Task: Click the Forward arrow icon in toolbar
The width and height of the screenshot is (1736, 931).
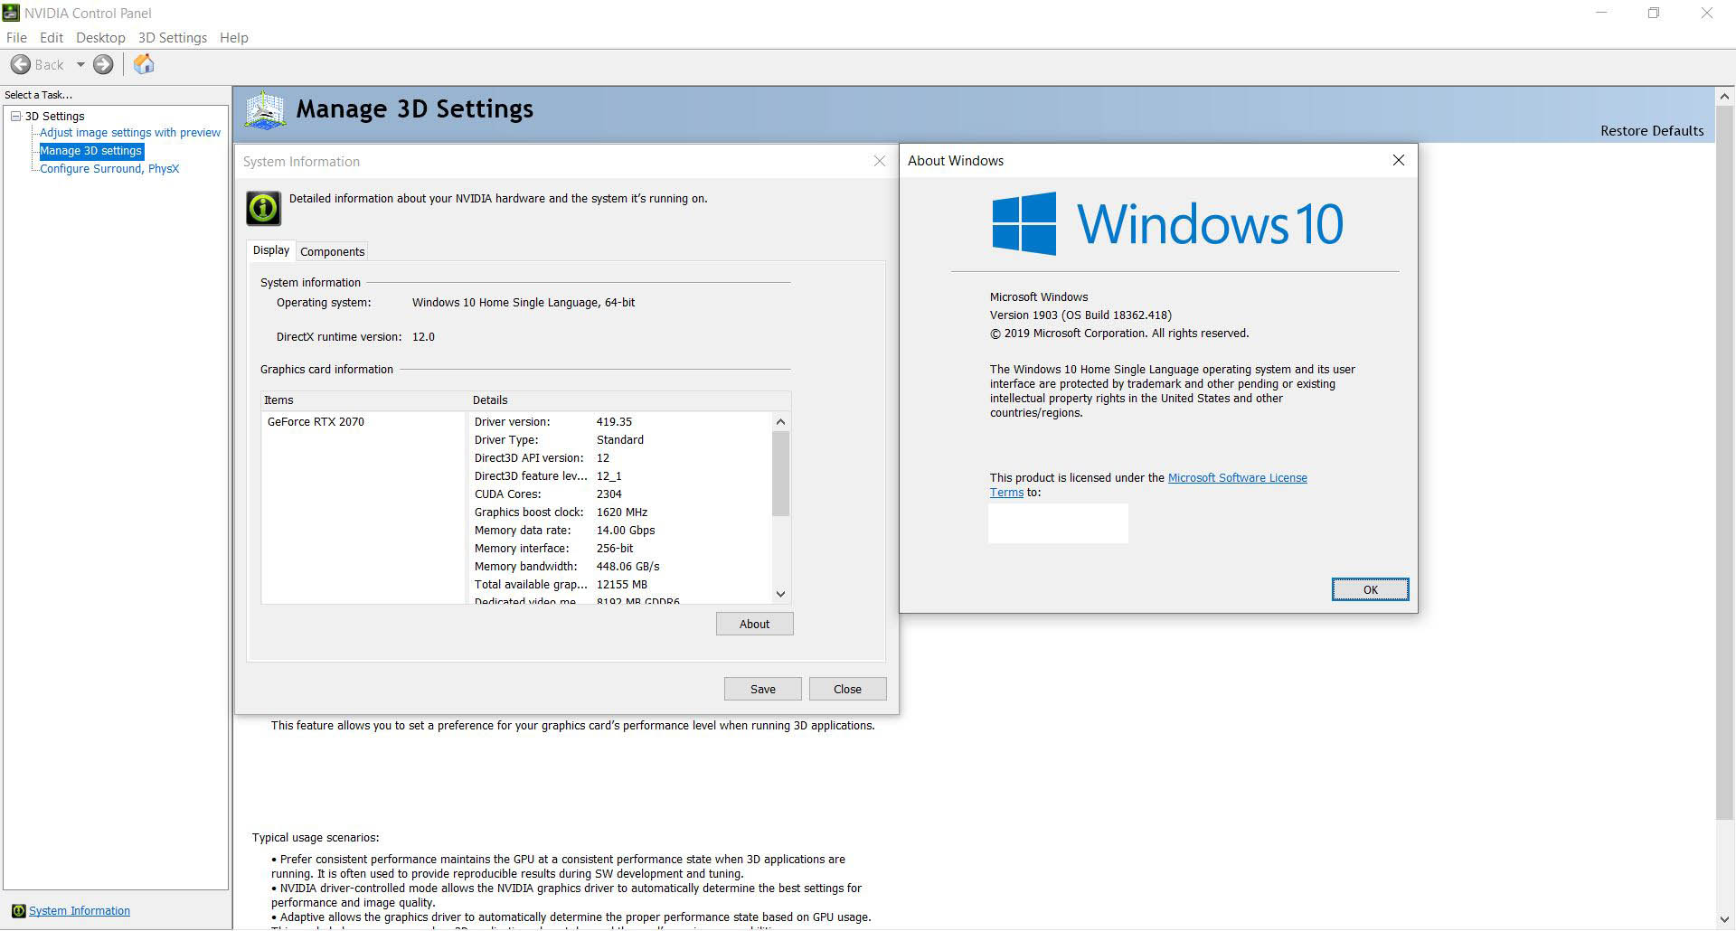Action: click(103, 64)
